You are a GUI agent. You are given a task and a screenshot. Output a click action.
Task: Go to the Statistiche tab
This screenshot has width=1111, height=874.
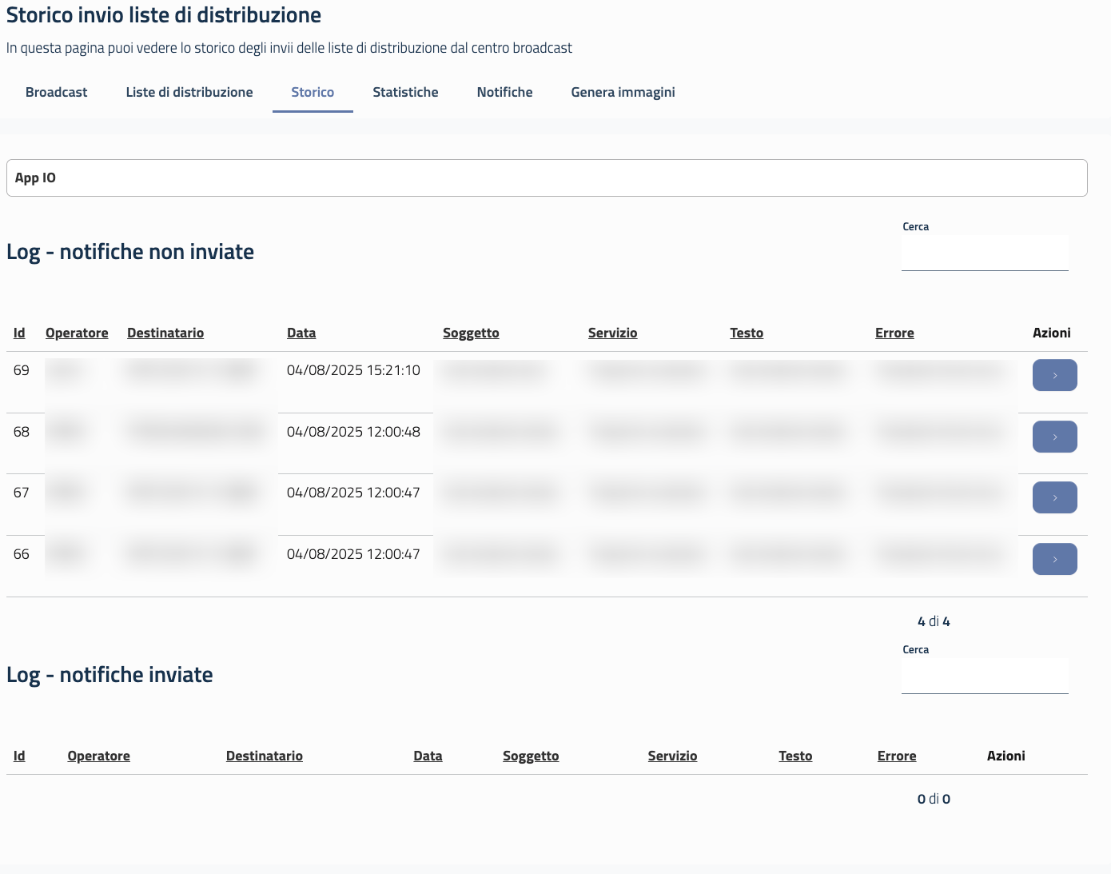[405, 92]
